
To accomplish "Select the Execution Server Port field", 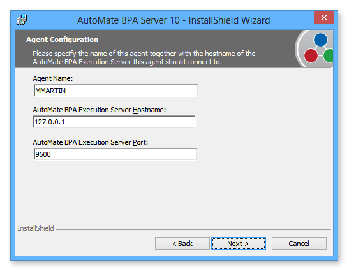I will tap(115, 154).
